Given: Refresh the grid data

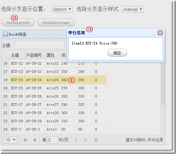Looking at the screenshot, I should 96,140.
